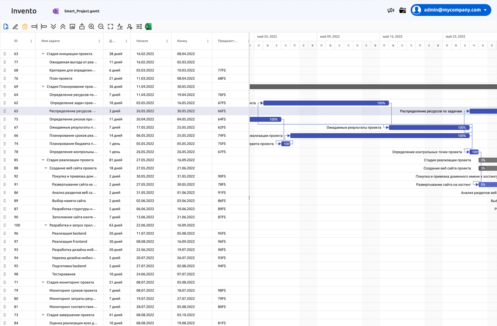Viewport: 497px width, 326px height.
Task: Click the orange trash delete icon
Action: click(x=25, y=26)
